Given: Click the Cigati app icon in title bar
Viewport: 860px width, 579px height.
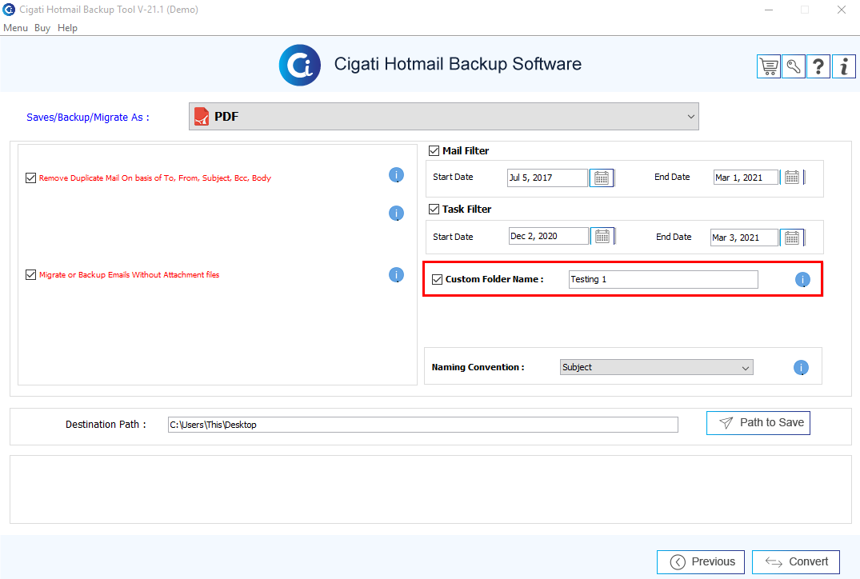Looking at the screenshot, I should point(9,10).
